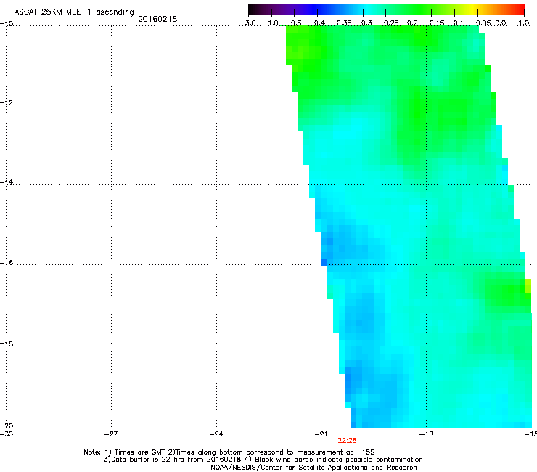Select the longitude -24 axis label

point(216,434)
